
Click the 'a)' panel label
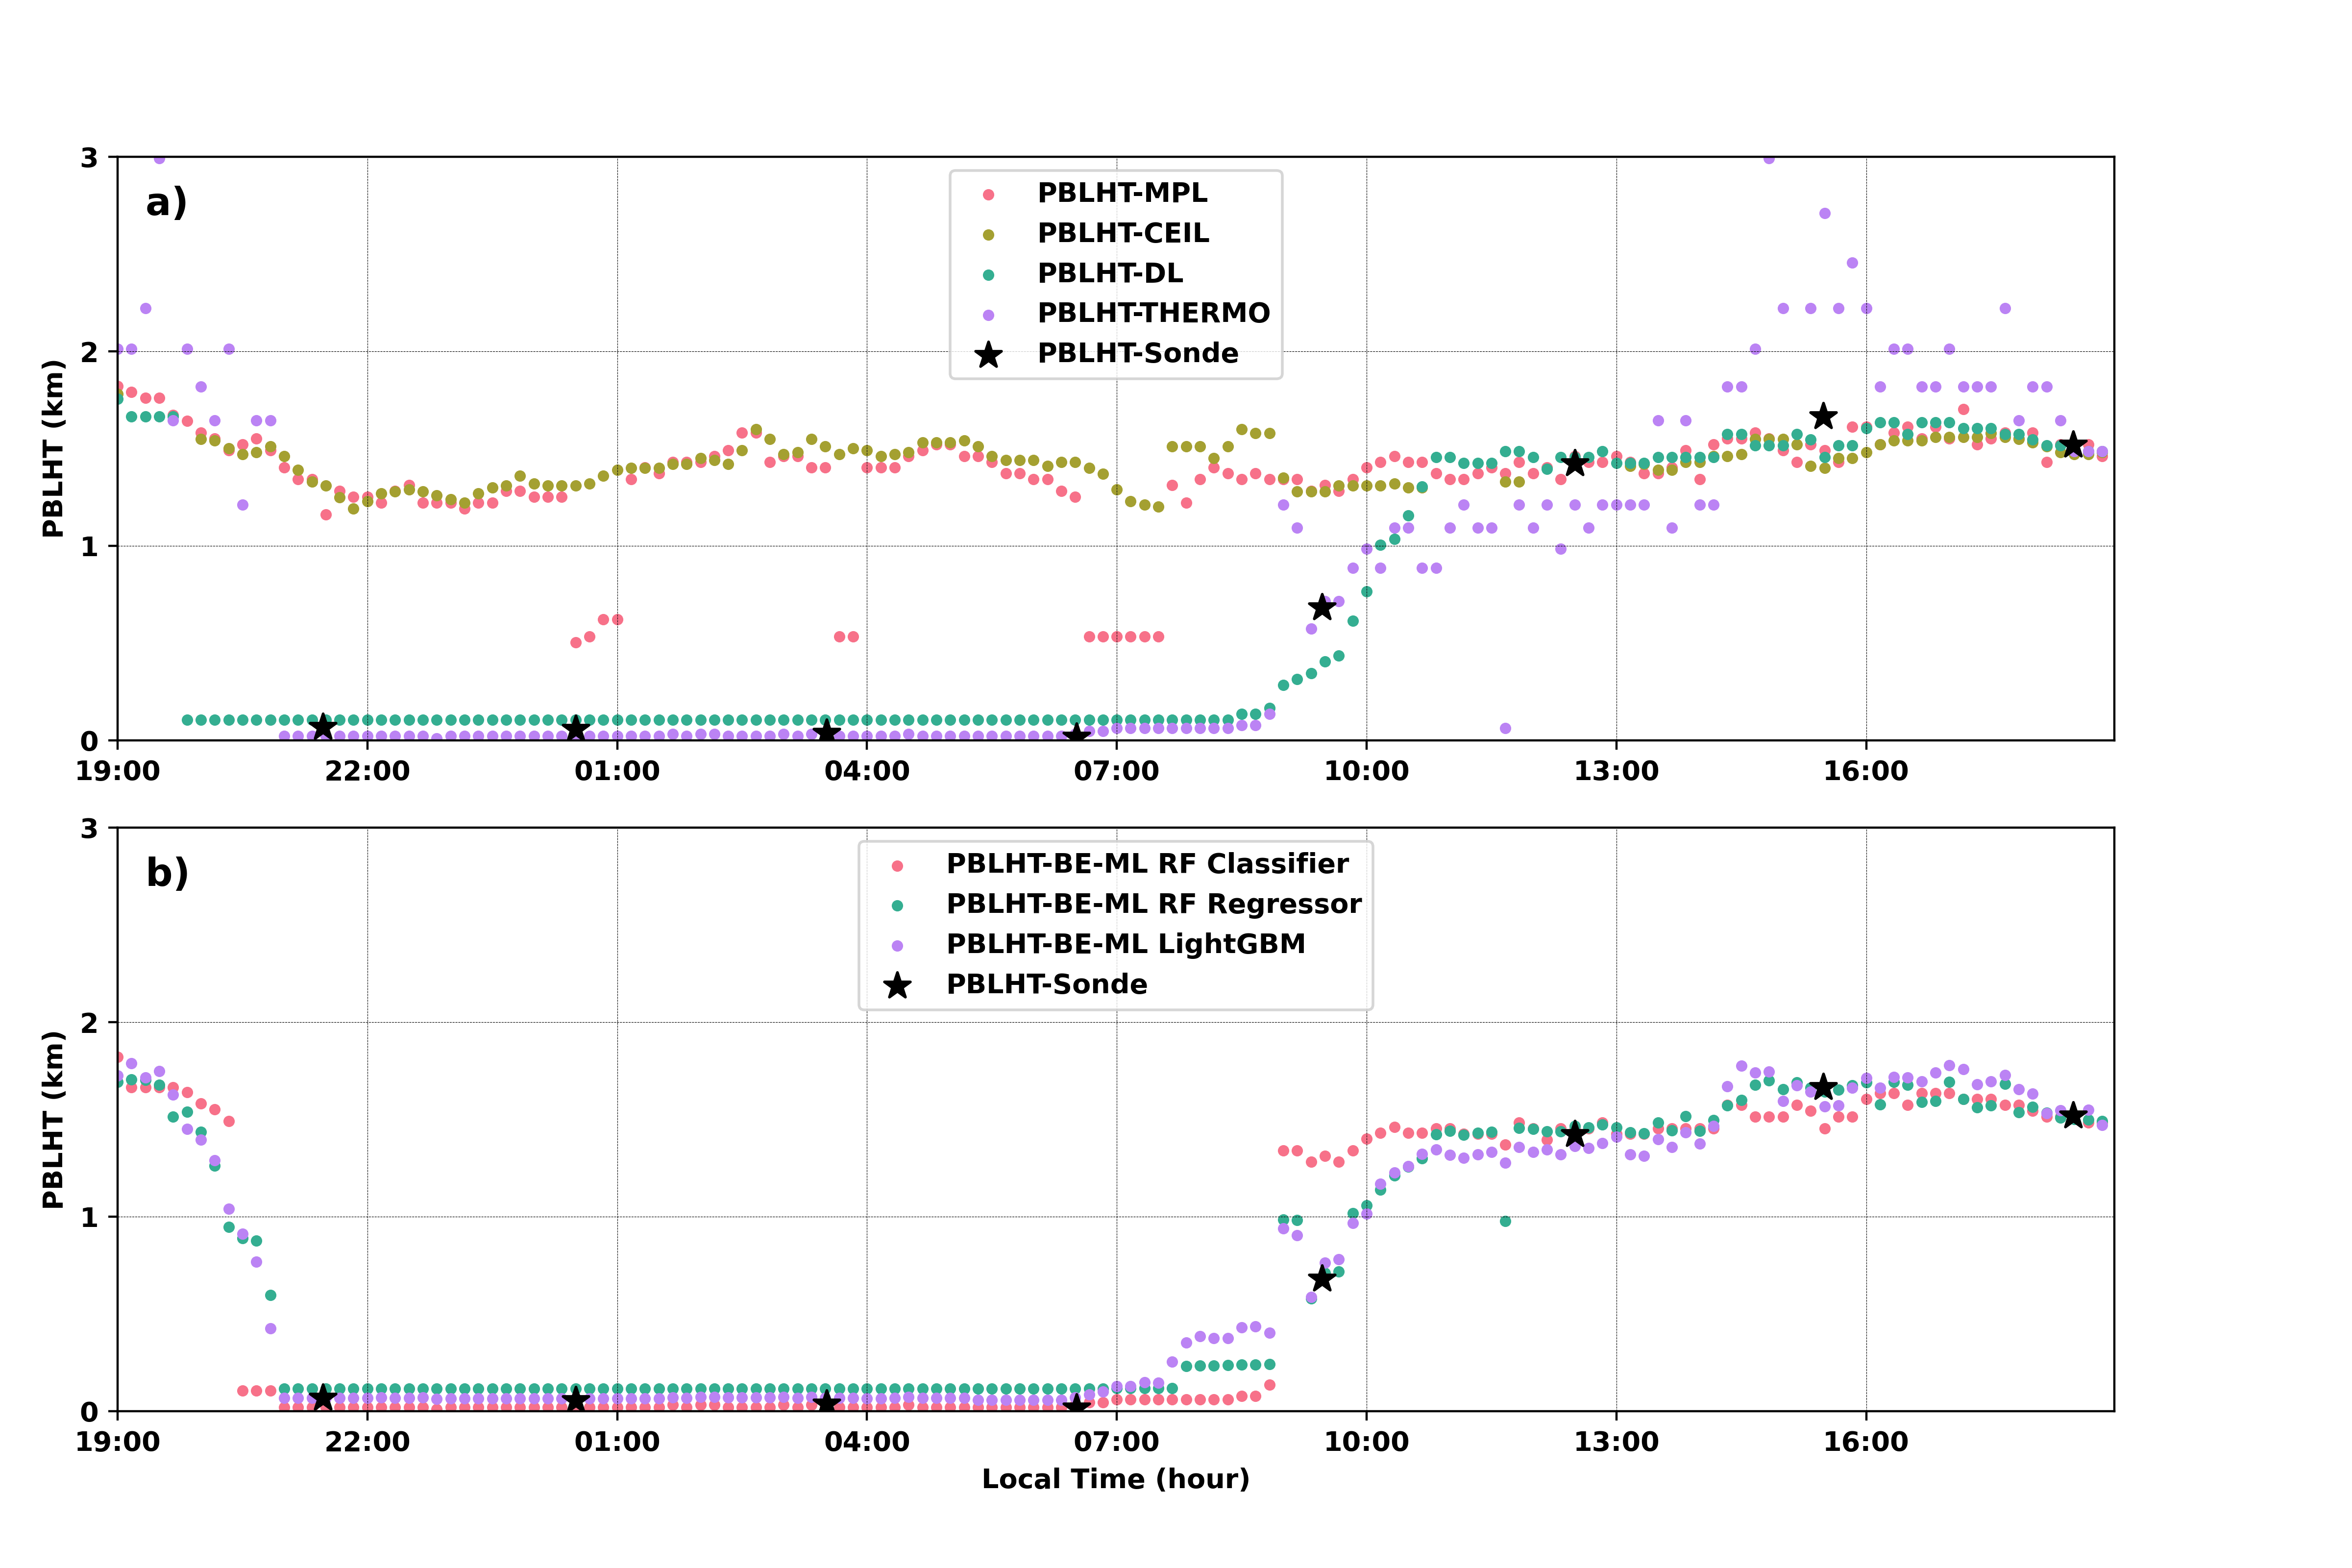[166, 203]
